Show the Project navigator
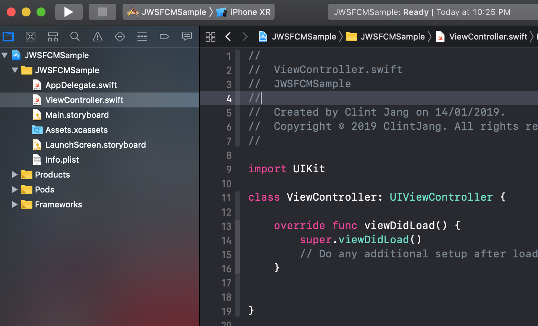This screenshot has width=538, height=326. pos(8,37)
